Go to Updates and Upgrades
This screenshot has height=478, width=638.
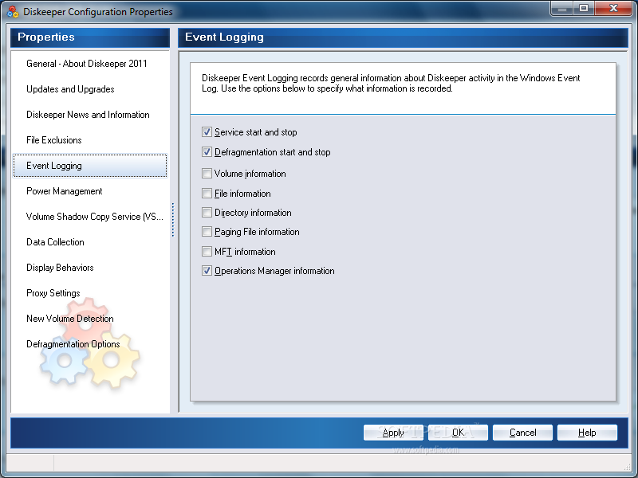[x=90, y=89]
